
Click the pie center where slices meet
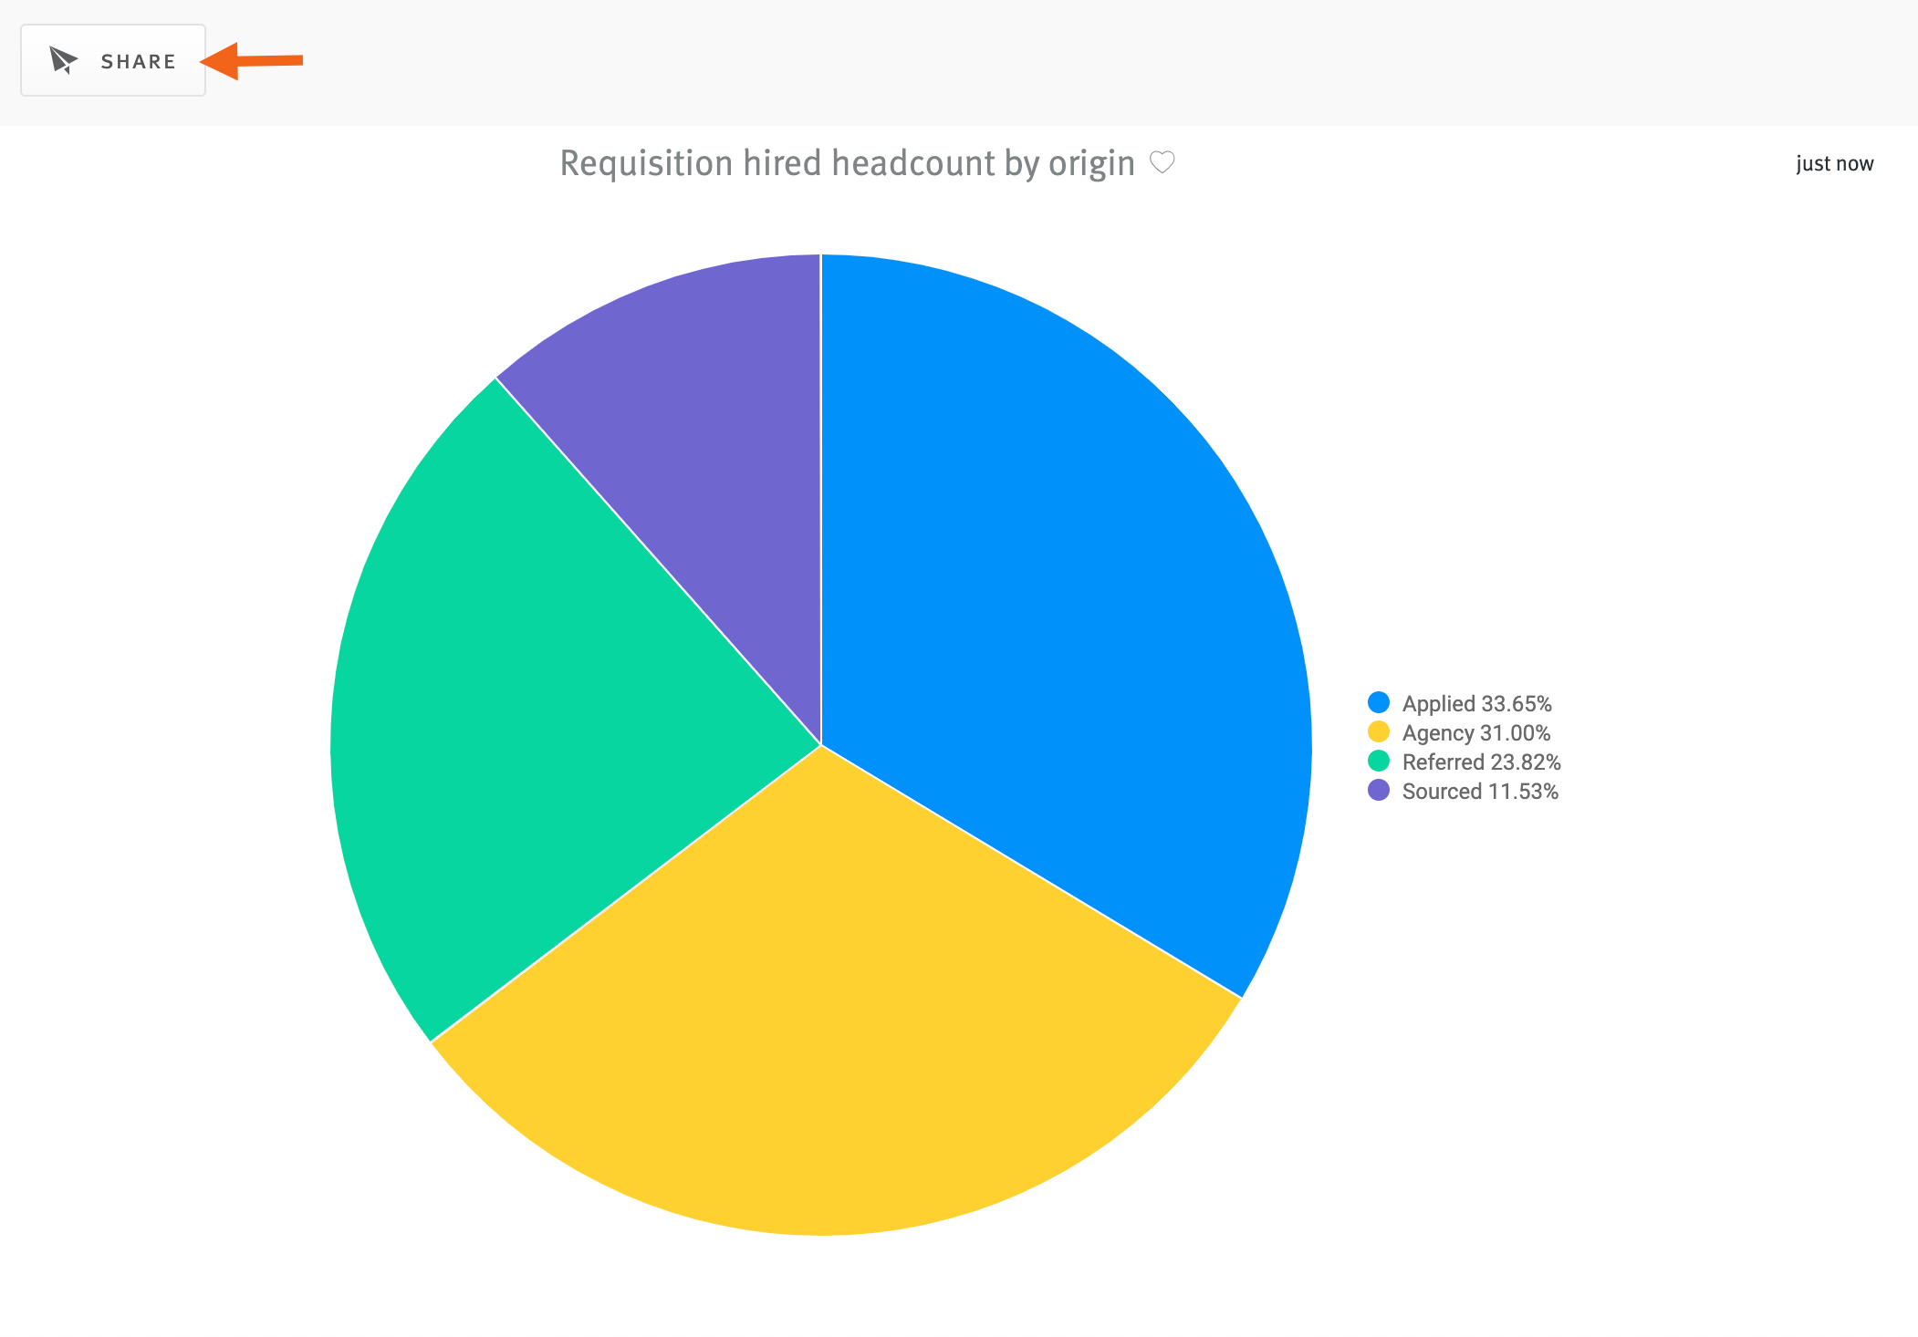coord(821,745)
